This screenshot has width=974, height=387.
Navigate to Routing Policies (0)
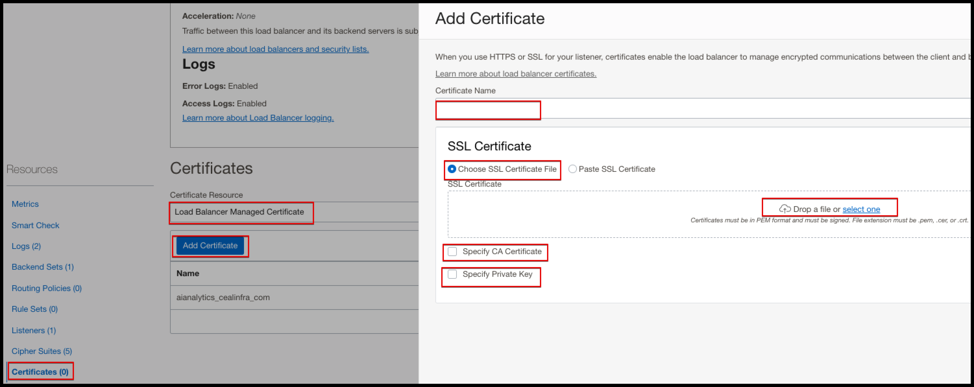[47, 288]
